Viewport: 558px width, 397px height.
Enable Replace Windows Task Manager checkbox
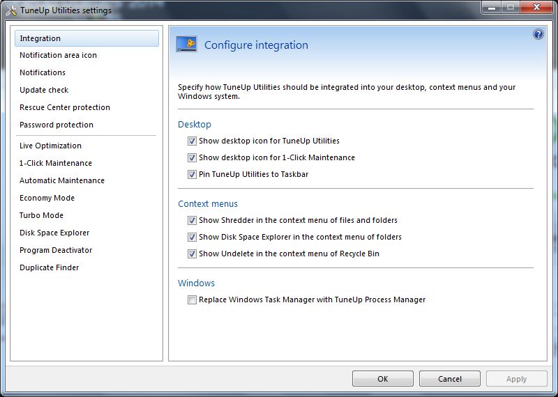coord(192,299)
